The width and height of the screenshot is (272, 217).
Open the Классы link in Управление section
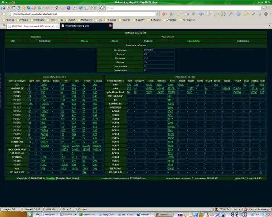point(84,41)
